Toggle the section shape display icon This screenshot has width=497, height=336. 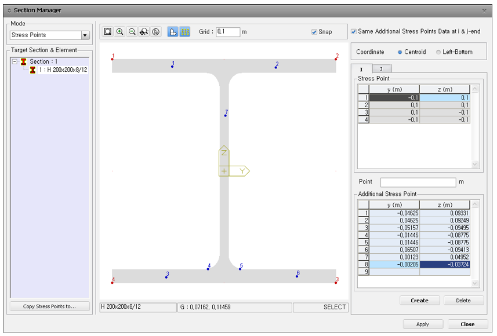point(173,32)
